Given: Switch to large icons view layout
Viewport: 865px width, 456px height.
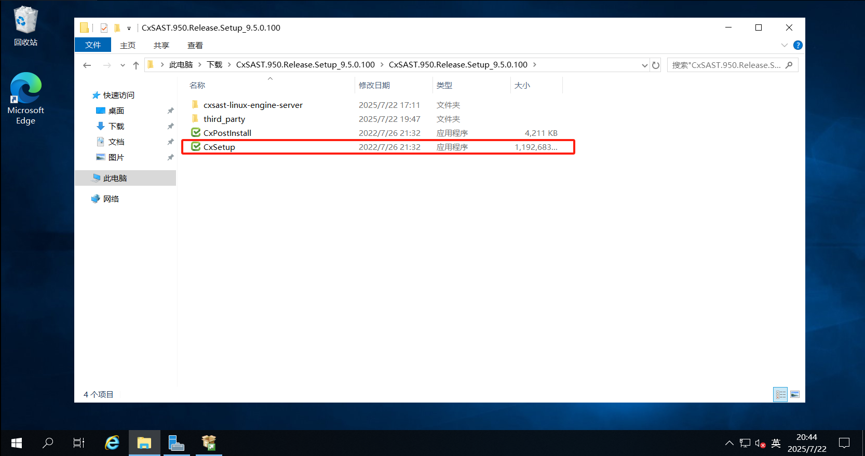Looking at the screenshot, I should pos(795,395).
